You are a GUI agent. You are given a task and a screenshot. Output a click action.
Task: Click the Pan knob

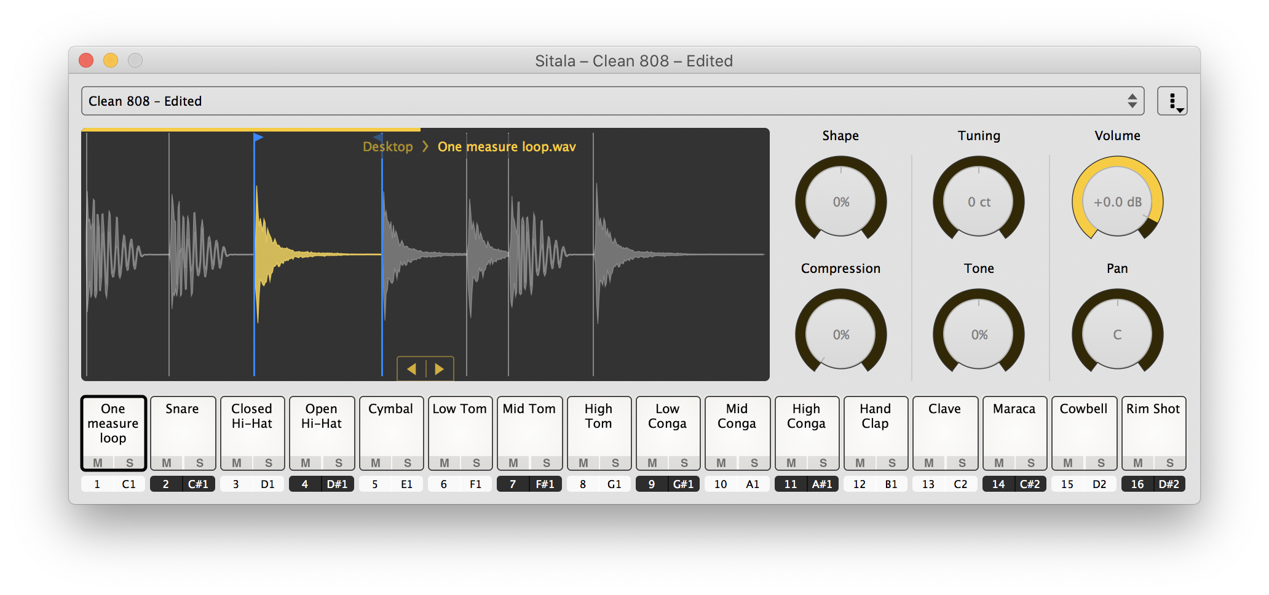1117,334
